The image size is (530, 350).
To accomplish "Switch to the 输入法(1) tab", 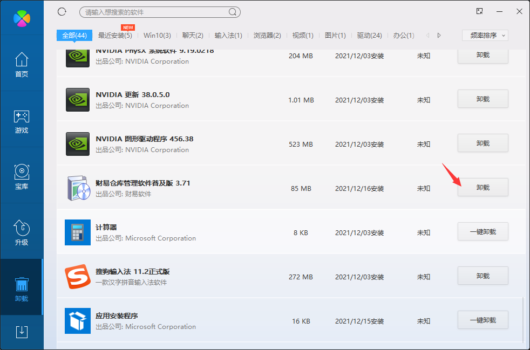I will point(228,35).
